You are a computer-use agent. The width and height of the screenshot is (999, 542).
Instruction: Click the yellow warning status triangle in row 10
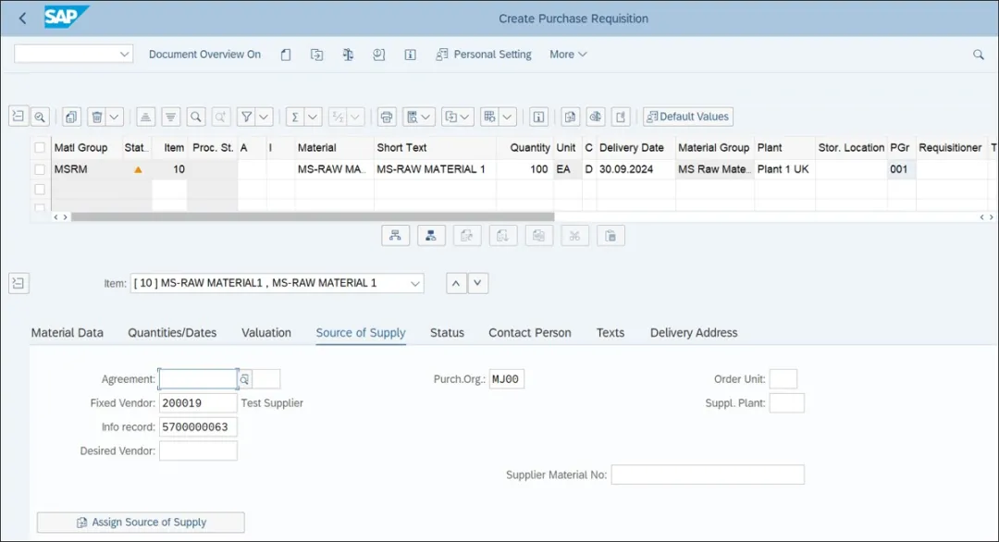(138, 170)
